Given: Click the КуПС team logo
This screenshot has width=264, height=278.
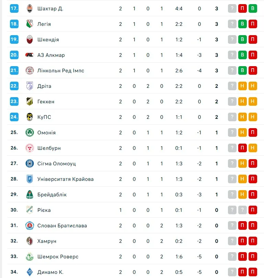Looking at the screenshot, I should point(30,117).
